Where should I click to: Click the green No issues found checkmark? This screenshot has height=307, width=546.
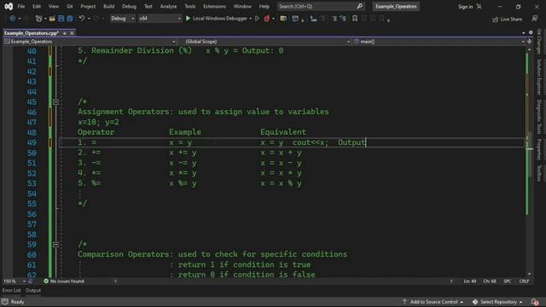tap(46, 281)
